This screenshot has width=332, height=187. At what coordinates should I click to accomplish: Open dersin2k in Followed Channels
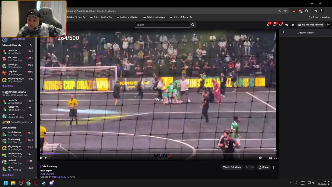click(x=18, y=52)
